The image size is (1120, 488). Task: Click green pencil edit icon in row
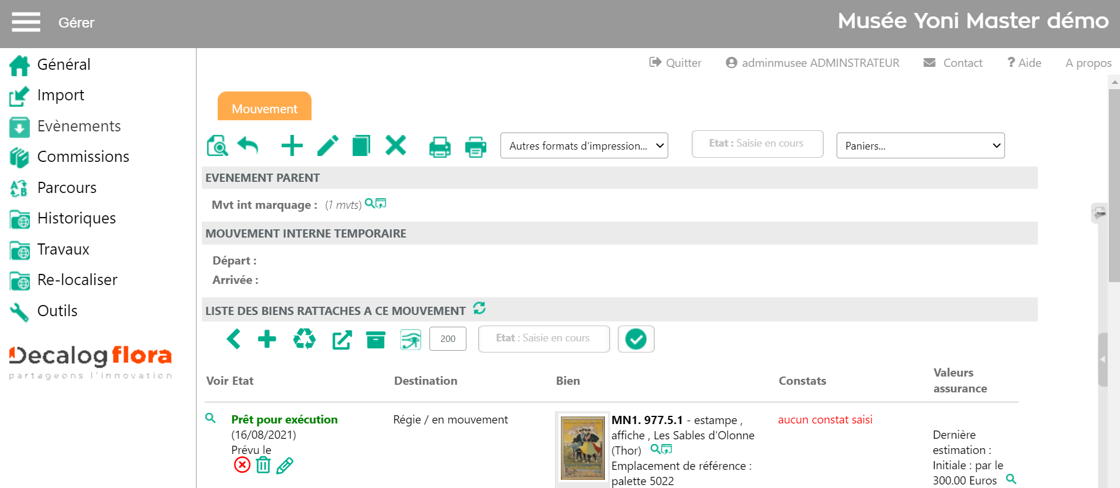point(285,466)
